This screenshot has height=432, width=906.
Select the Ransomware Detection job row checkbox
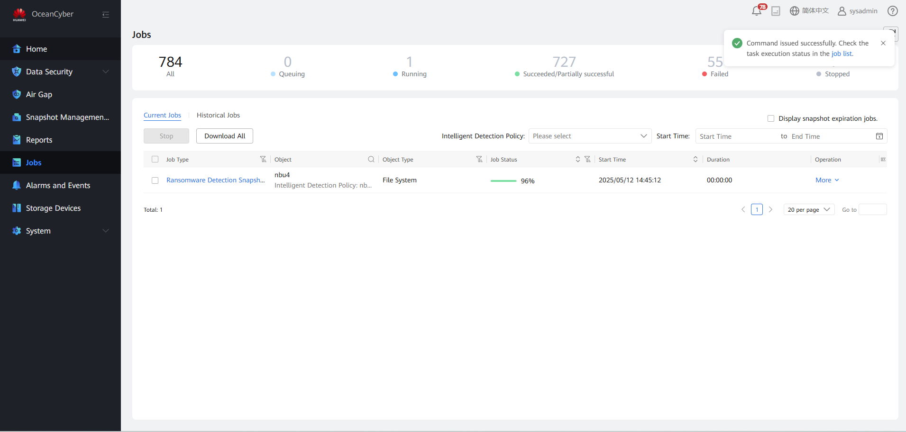(x=155, y=180)
